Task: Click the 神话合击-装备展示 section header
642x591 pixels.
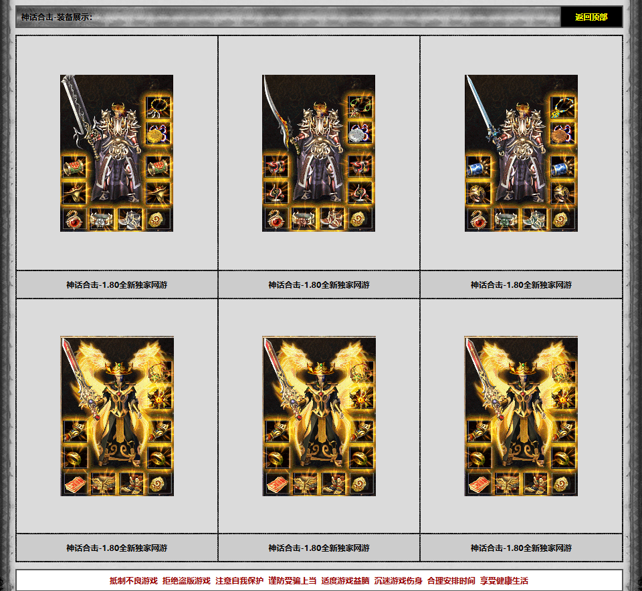Action: (57, 17)
